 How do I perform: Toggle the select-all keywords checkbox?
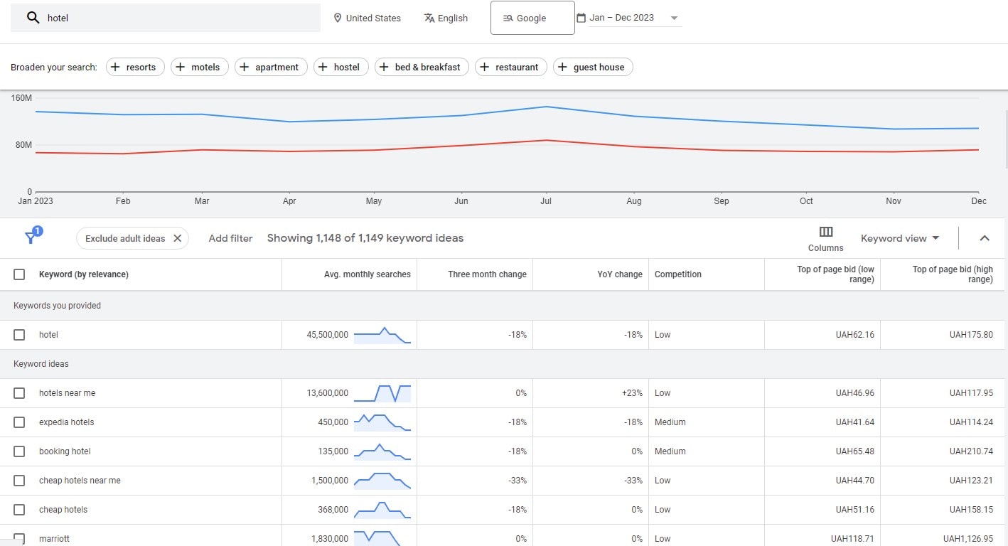(19, 274)
